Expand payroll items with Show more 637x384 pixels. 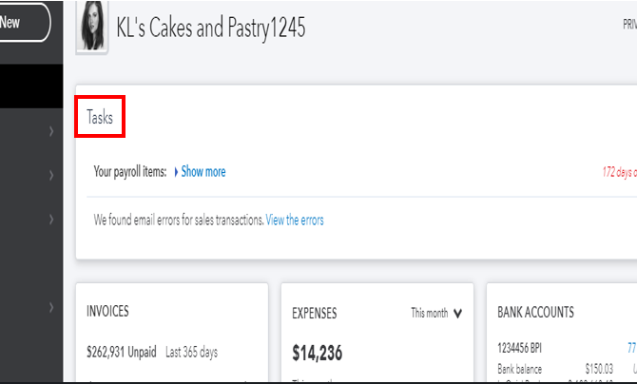pyautogui.click(x=203, y=172)
